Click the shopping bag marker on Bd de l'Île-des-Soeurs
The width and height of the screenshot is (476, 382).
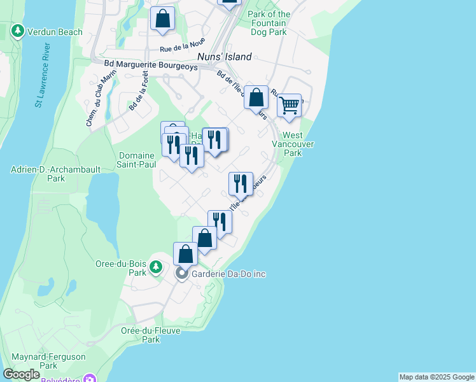pyautogui.click(x=256, y=99)
